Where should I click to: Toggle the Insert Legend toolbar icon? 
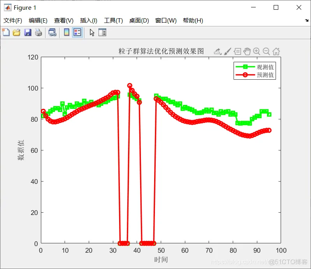pyautogui.click(x=77, y=32)
